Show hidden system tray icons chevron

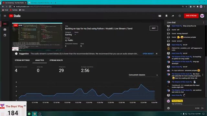point(181,114)
